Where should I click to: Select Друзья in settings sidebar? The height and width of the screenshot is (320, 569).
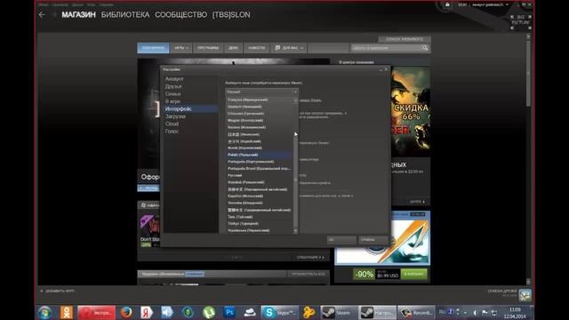point(173,86)
